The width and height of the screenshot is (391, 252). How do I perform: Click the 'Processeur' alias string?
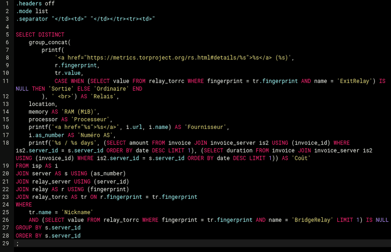90,119
